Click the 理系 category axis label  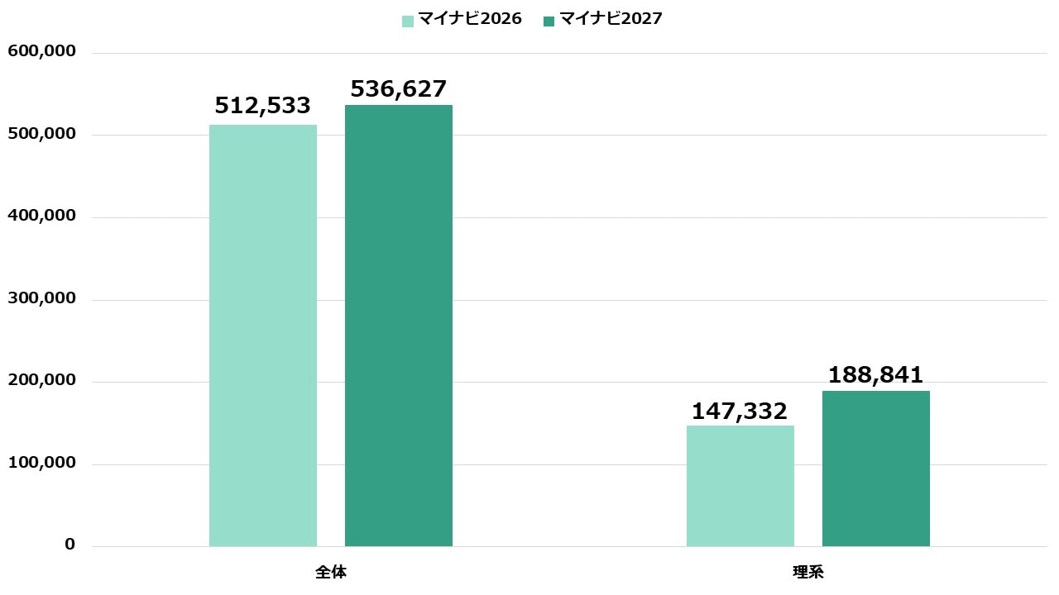[x=808, y=572]
